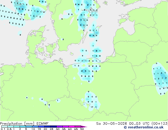Click the 15–20 mm legend swatch

pos(41,127)
